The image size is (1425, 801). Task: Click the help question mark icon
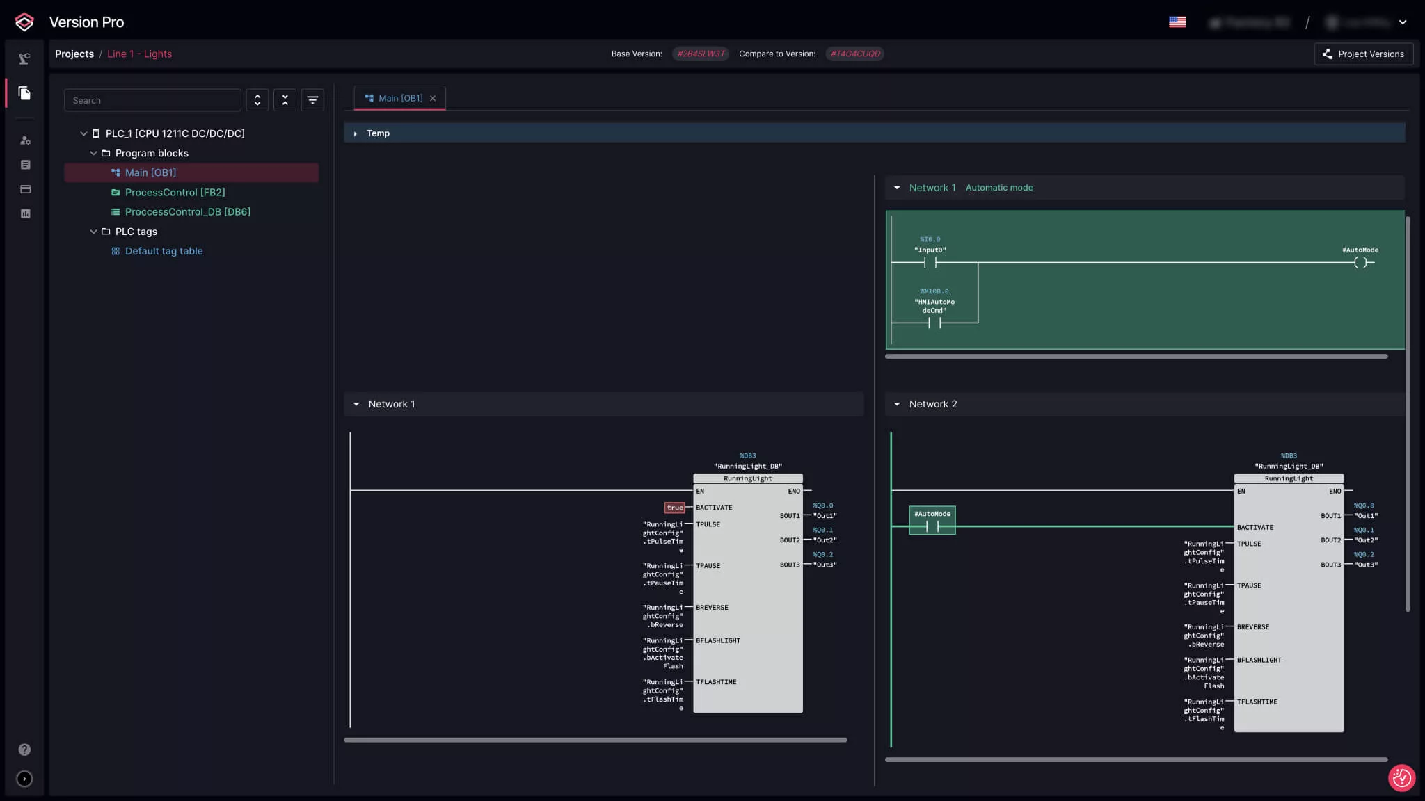point(24,750)
